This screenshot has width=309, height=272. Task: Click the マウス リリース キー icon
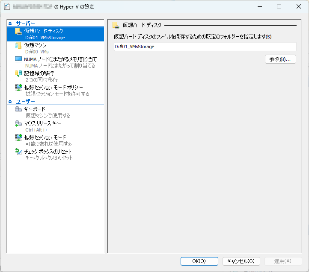pyautogui.click(x=18, y=123)
